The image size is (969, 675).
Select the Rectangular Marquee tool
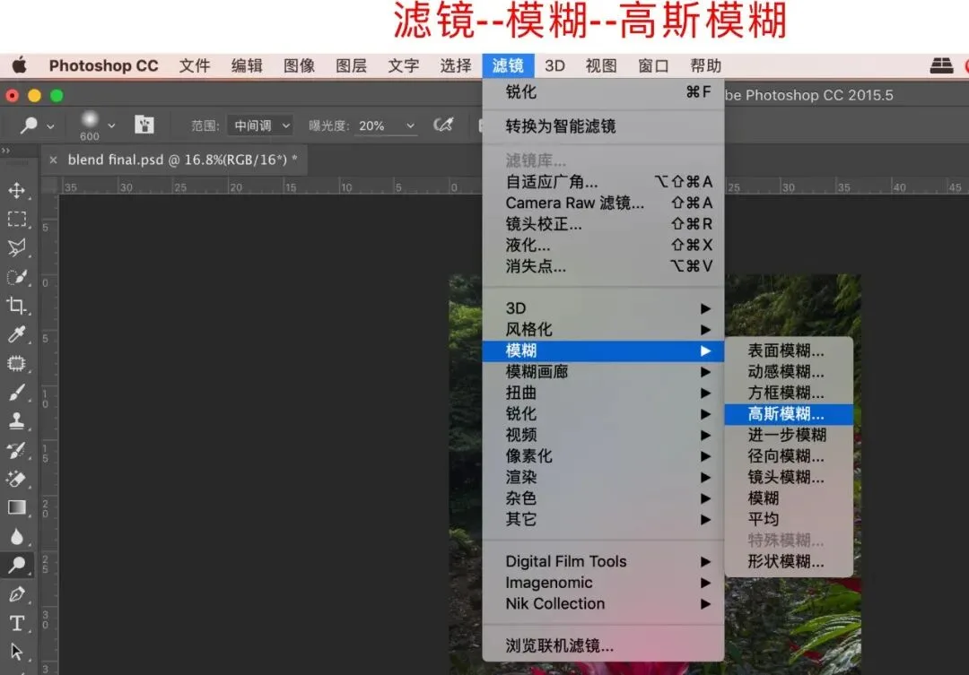(17, 220)
